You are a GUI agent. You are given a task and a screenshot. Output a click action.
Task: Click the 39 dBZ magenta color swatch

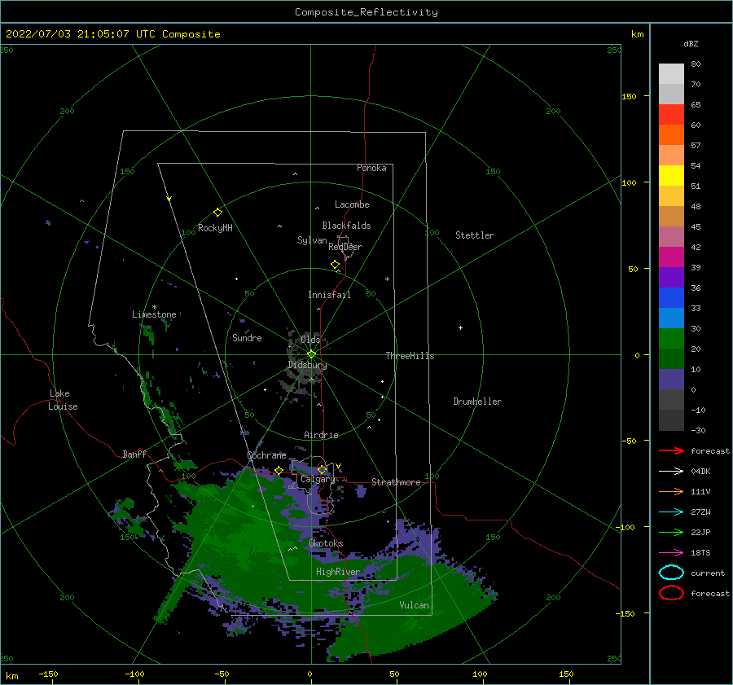(671, 257)
